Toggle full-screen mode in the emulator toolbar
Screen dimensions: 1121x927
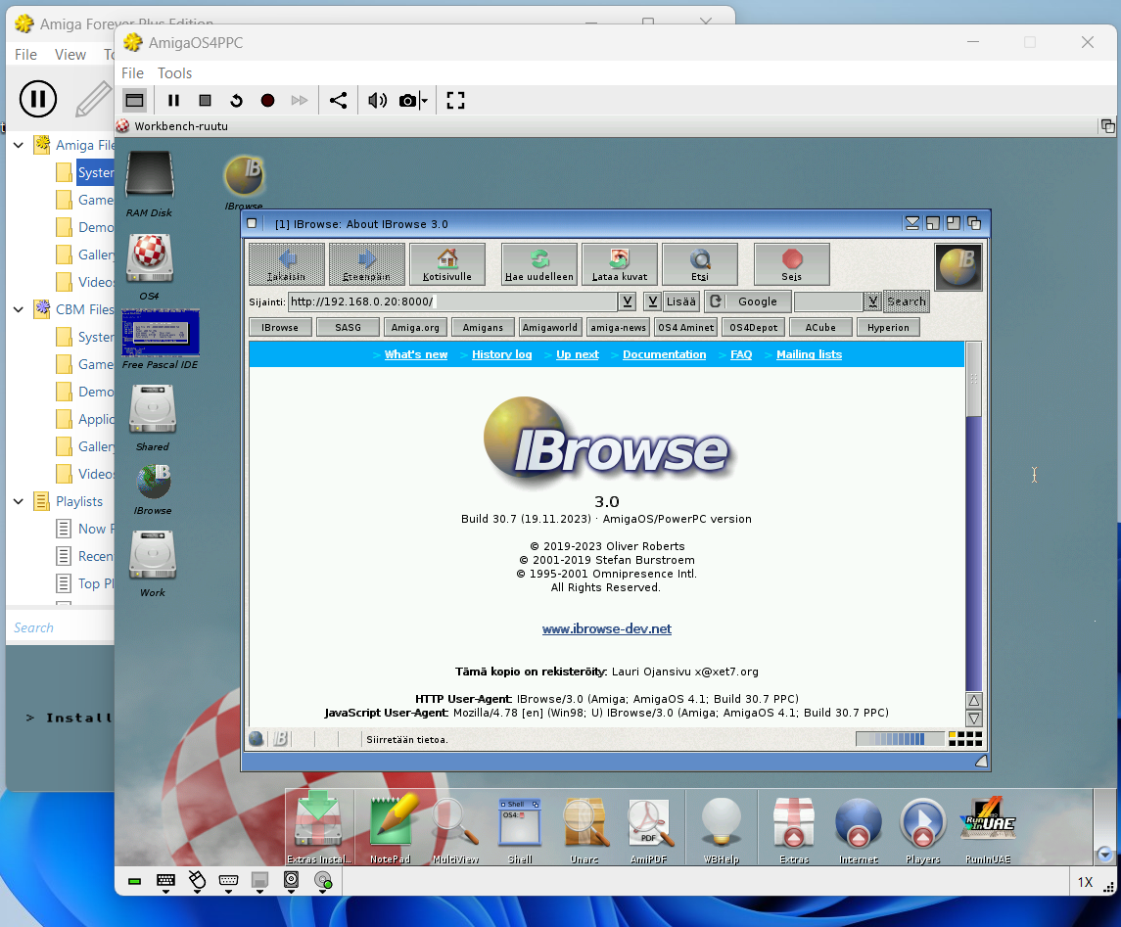455,101
